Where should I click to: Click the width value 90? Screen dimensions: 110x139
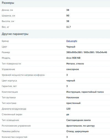click(x=68, y=16)
